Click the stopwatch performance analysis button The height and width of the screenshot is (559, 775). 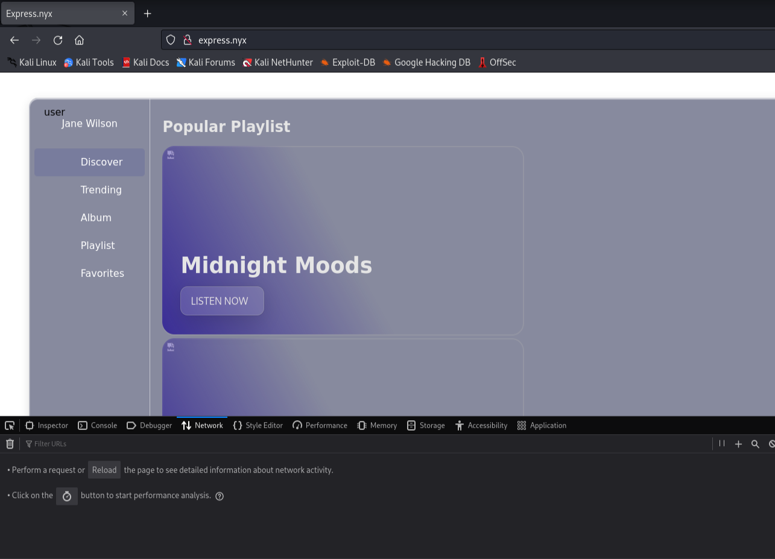point(67,496)
